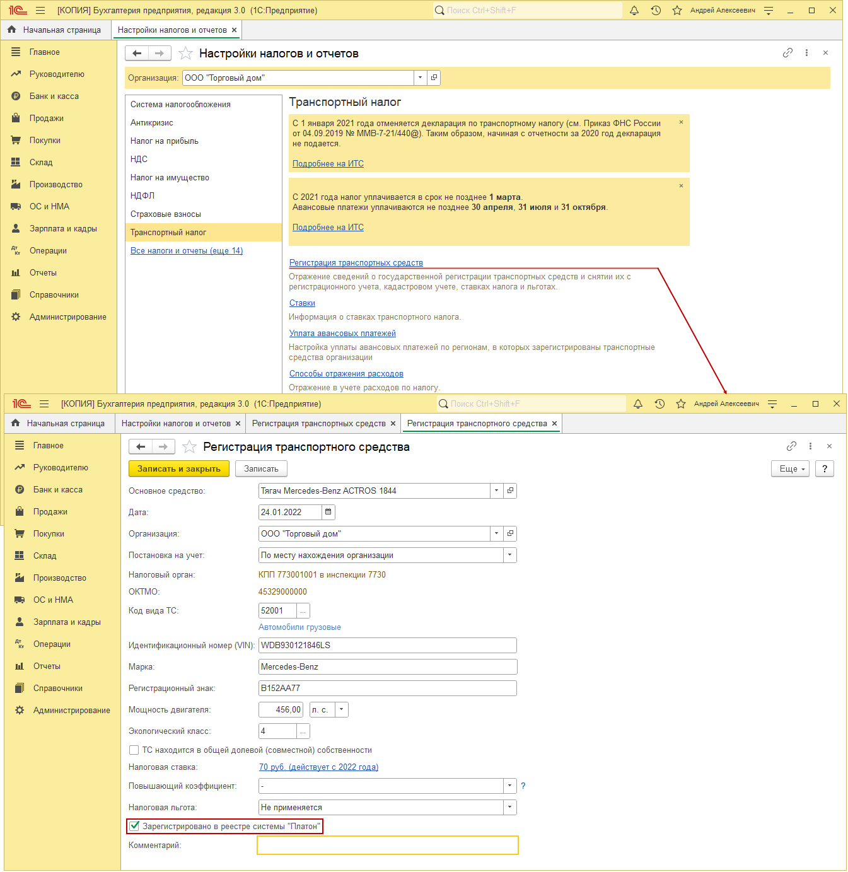Open bell notifications in upper window title bar
This screenshot has height=872, width=848.
point(634,10)
